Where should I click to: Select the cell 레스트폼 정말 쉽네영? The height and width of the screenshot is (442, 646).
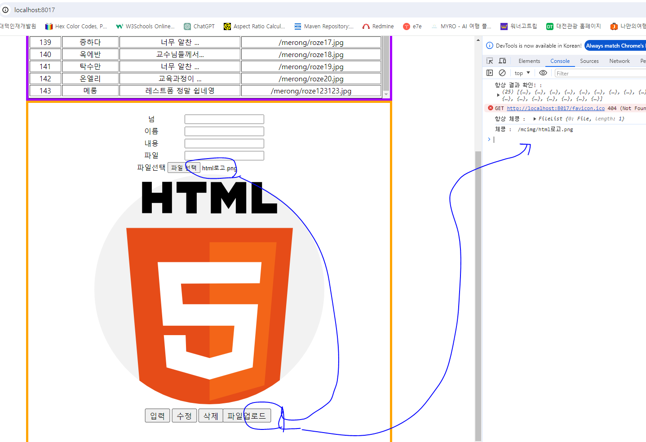[180, 91]
